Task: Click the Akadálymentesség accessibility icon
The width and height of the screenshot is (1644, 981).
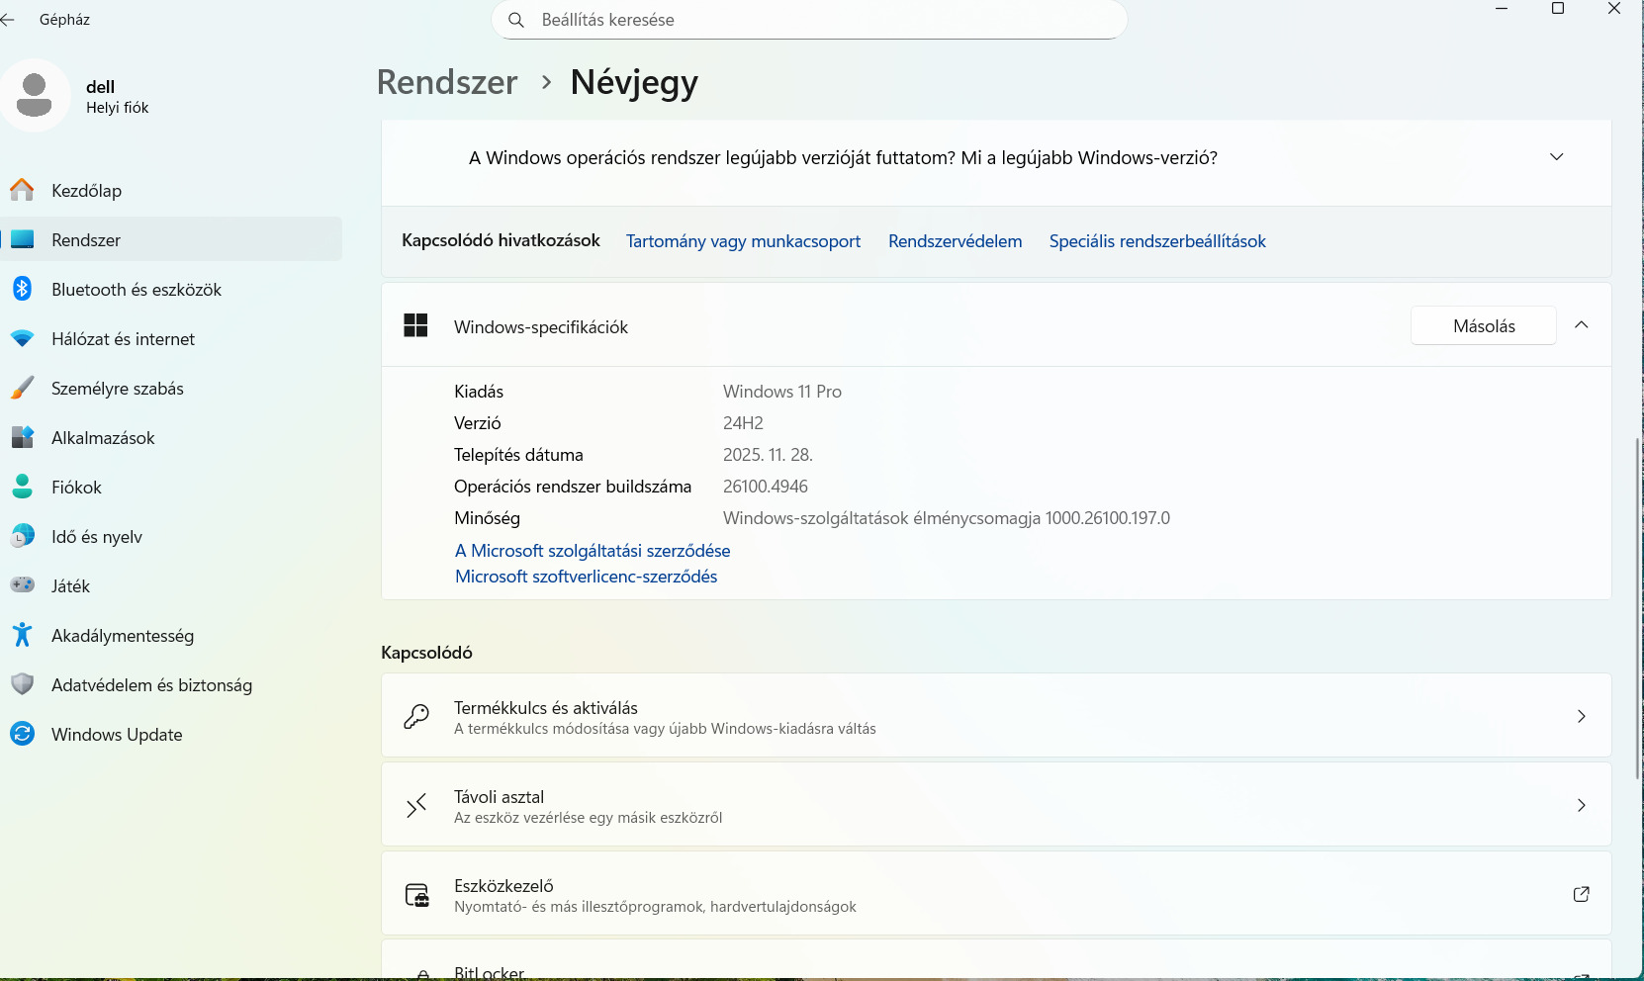Action: click(x=22, y=635)
